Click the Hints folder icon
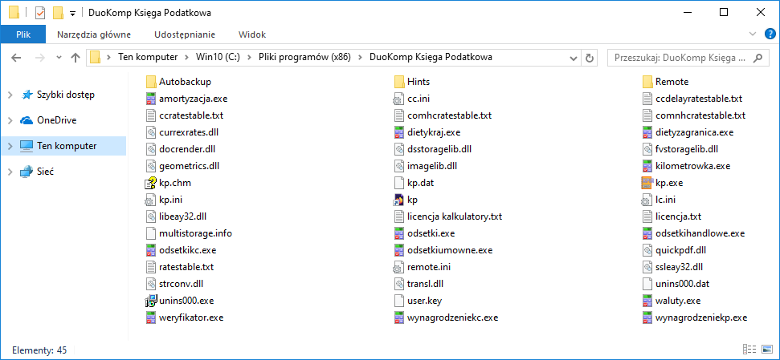Viewport: 780px width, 360px height. [x=399, y=82]
